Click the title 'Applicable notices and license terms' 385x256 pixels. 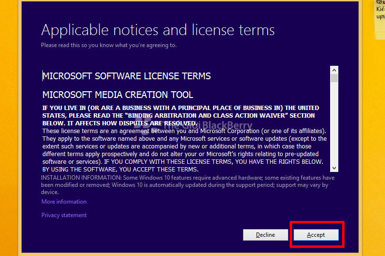coord(158,30)
